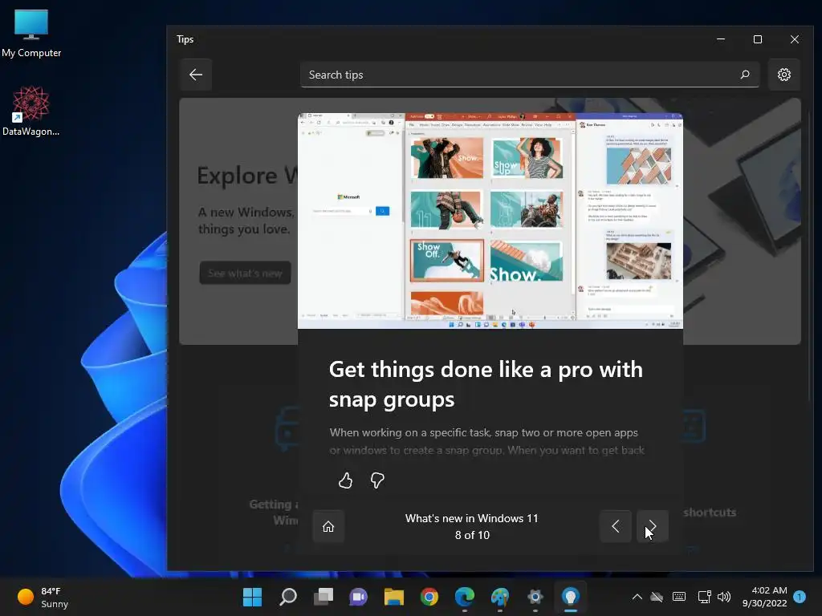Viewport: 822px width, 616px height.
Task: Click the touch keyboard tray icon
Action: (x=679, y=597)
